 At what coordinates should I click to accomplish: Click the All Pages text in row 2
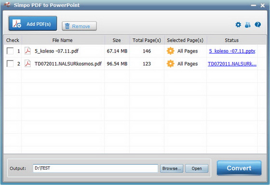point(188,64)
